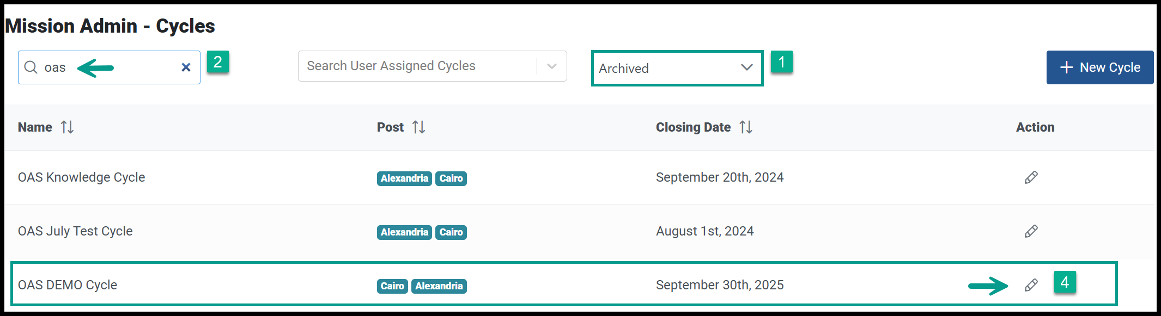Click the Closing Date column header
The width and height of the screenshot is (1161, 316).
[x=693, y=127]
